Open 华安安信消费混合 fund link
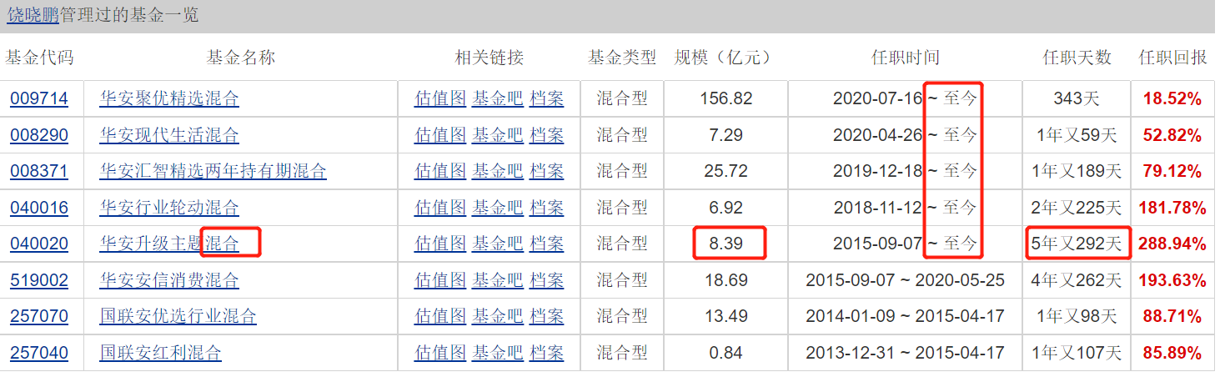 point(169,280)
